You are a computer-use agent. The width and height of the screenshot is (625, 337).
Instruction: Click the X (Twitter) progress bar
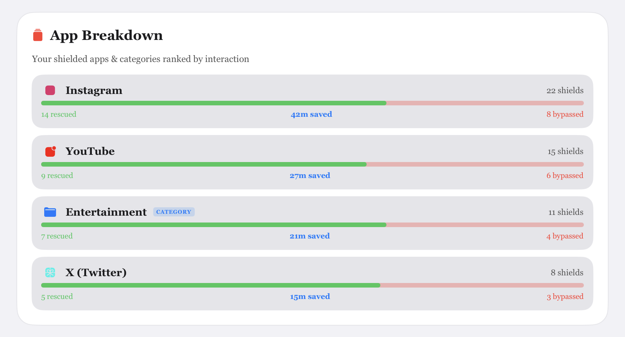point(312,285)
